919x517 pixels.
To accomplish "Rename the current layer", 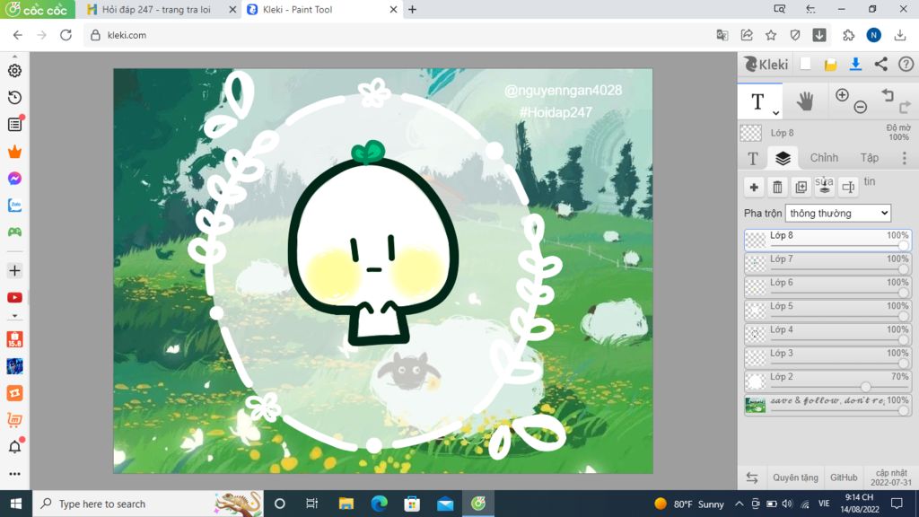I will 848,187.
